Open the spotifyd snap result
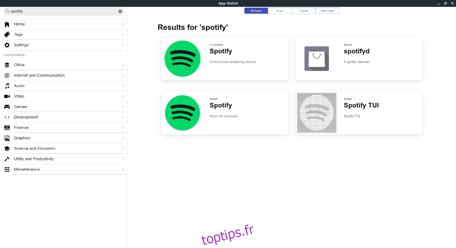The height and width of the screenshot is (248, 456). pos(359,59)
